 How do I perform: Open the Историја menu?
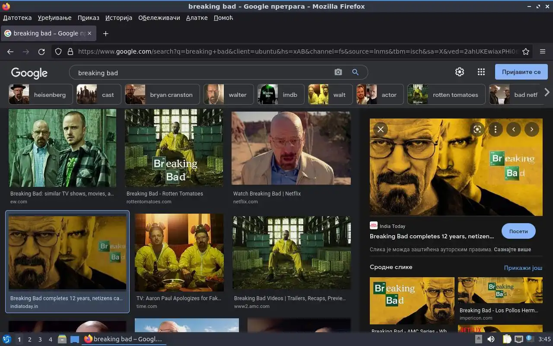119,18
